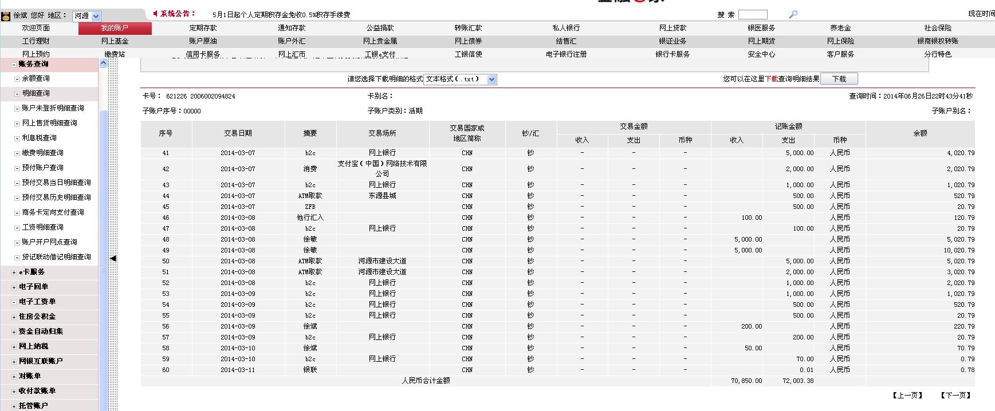Open the 地区 region dropdown showing 河源
Screen dimensions: 995x411
click(86, 17)
